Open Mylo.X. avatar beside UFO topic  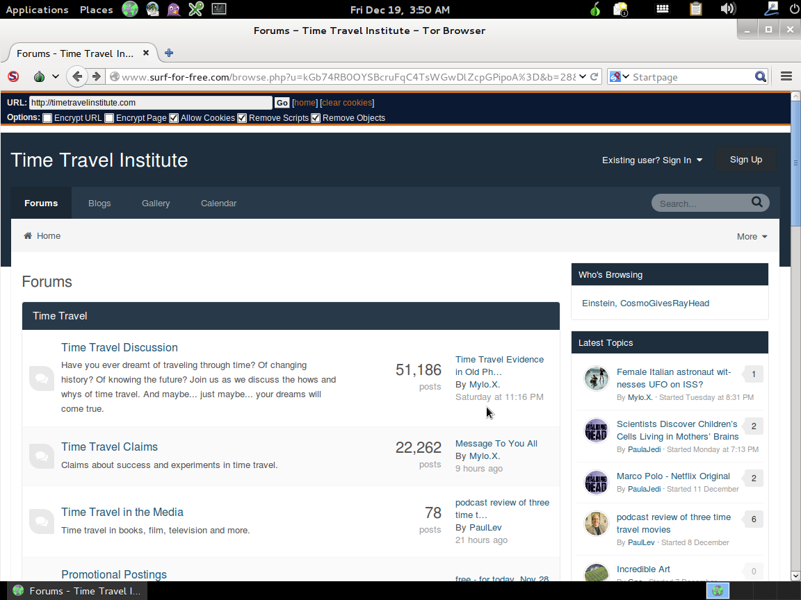[596, 378]
